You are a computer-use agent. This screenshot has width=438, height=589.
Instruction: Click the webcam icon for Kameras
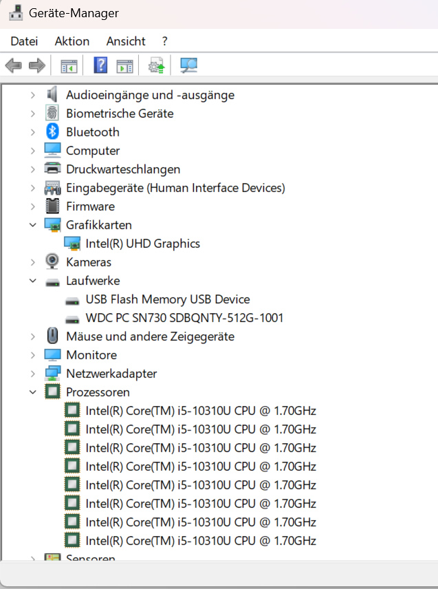click(52, 261)
